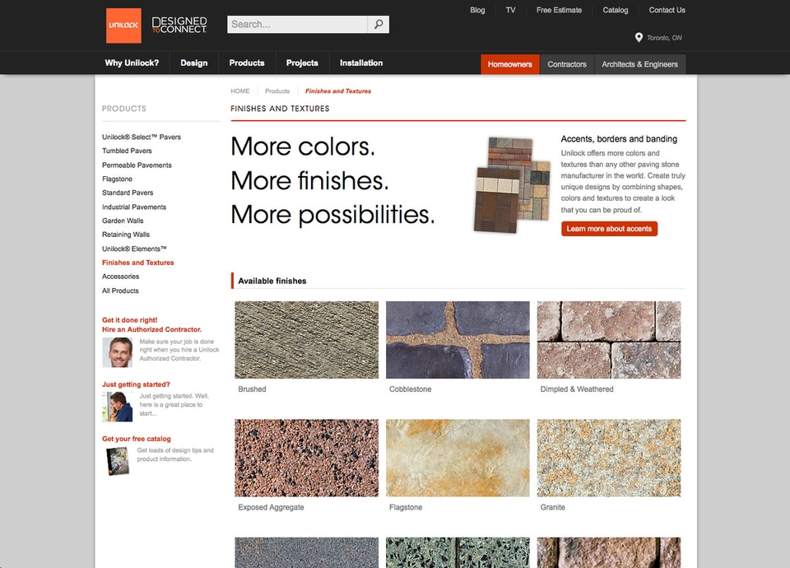Screen dimensions: 790x568
Task: Go to HOME breadcrumb
Action: 239,91
